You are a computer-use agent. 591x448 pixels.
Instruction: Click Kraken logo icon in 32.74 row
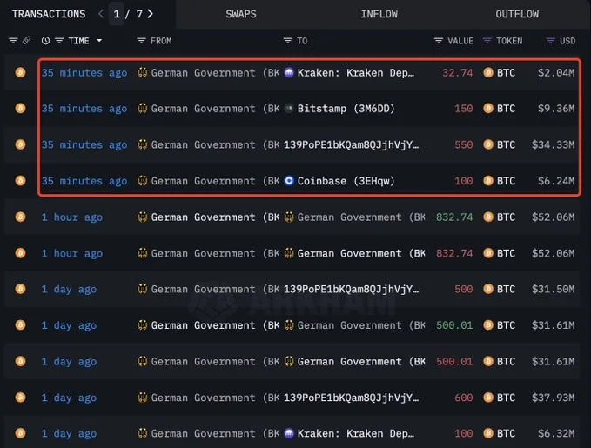pyautogui.click(x=289, y=72)
